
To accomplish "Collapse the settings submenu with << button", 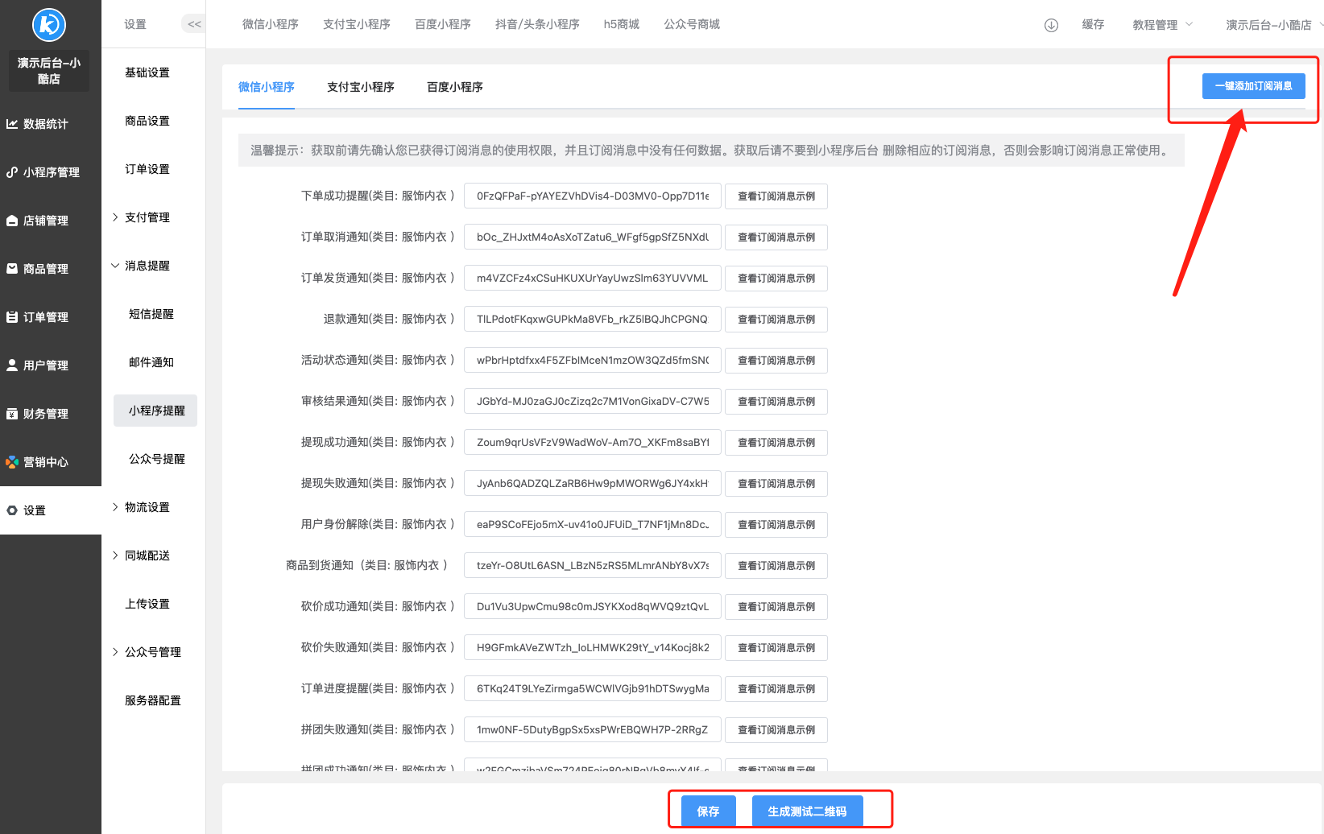I will pos(194,24).
